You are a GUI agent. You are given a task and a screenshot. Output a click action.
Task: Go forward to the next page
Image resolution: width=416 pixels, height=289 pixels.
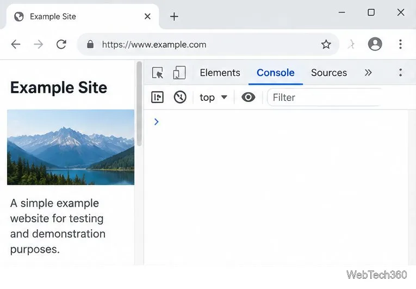tap(39, 44)
